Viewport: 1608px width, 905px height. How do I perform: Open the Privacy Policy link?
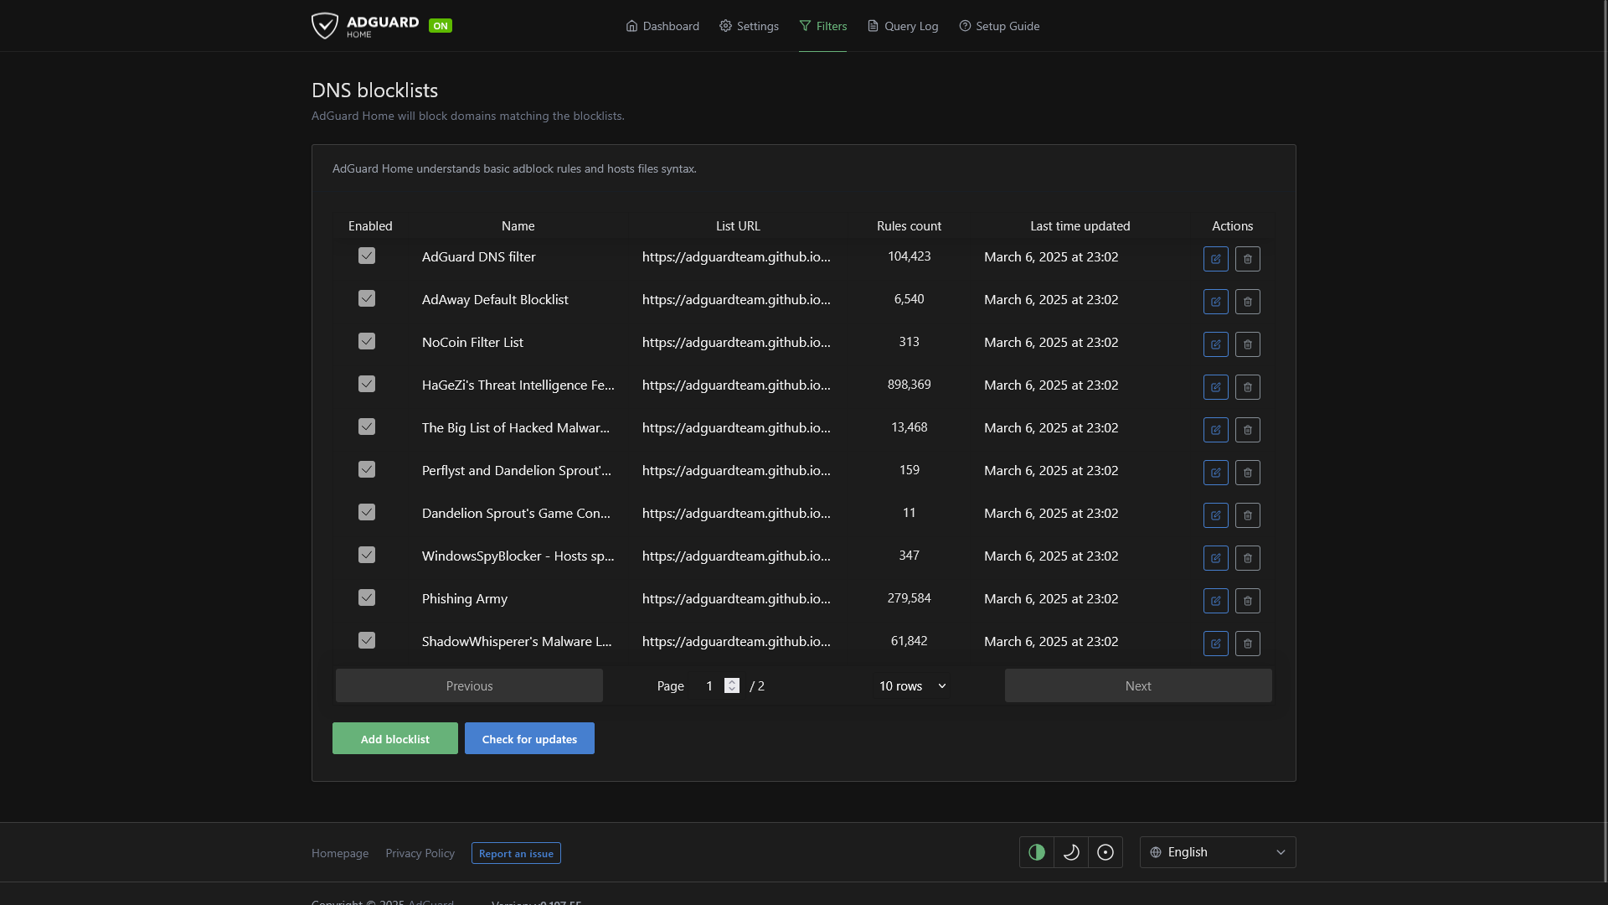tap(420, 853)
